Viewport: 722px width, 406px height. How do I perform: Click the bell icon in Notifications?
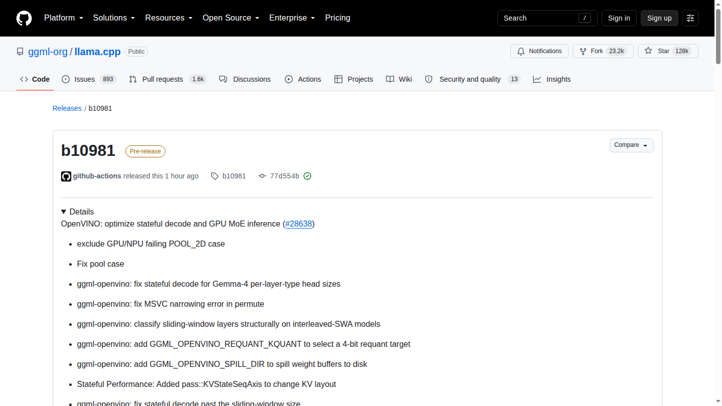coord(521,51)
